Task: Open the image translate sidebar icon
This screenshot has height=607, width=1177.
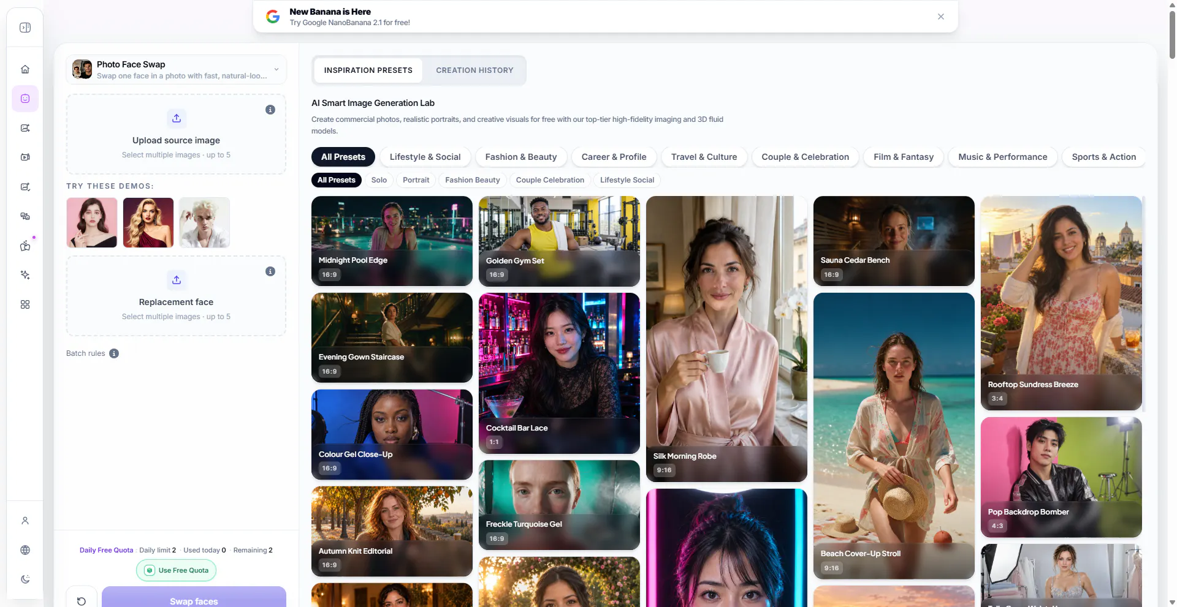Action: [25, 216]
